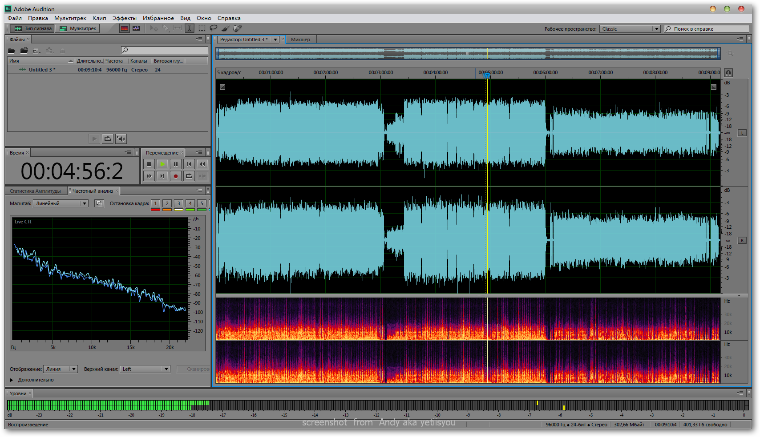The image size is (760, 437).
Task: Click the Loop Playback button in Файлы panel
Action: pyautogui.click(x=108, y=139)
